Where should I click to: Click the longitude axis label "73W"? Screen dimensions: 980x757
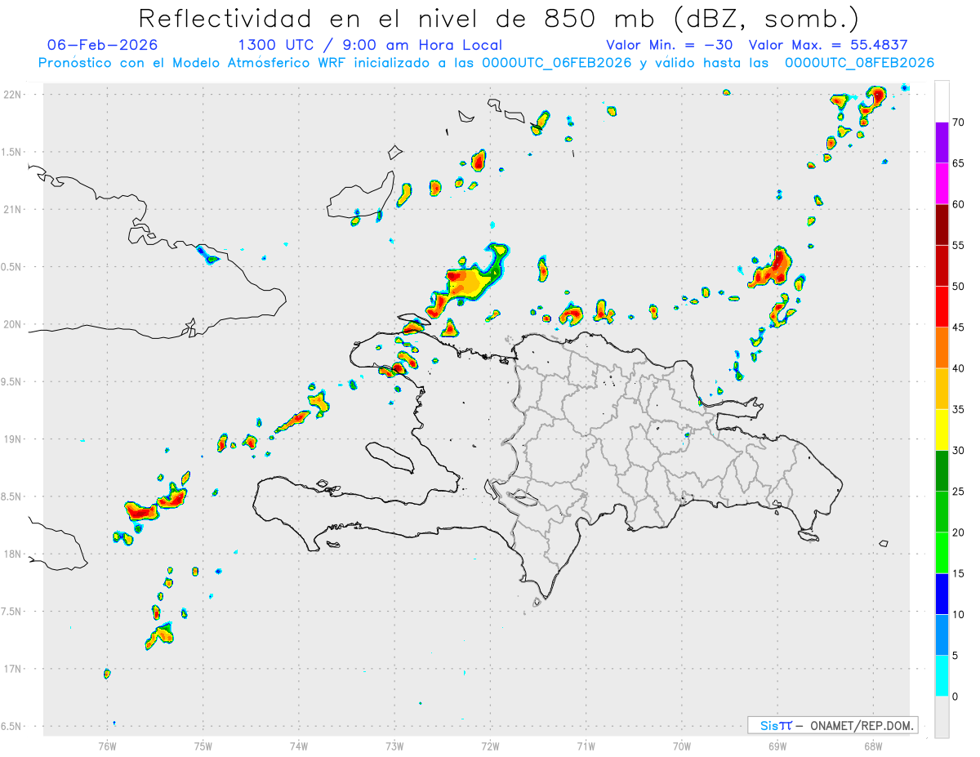394,746
